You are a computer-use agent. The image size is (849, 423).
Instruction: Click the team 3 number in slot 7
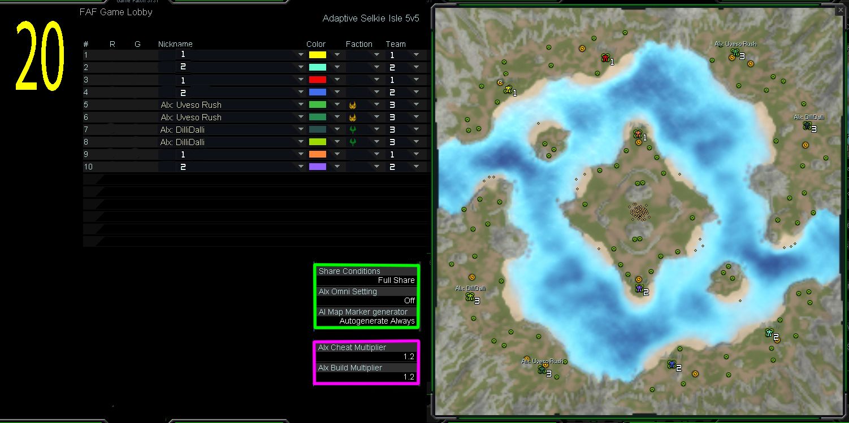click(x=392, y=130)
